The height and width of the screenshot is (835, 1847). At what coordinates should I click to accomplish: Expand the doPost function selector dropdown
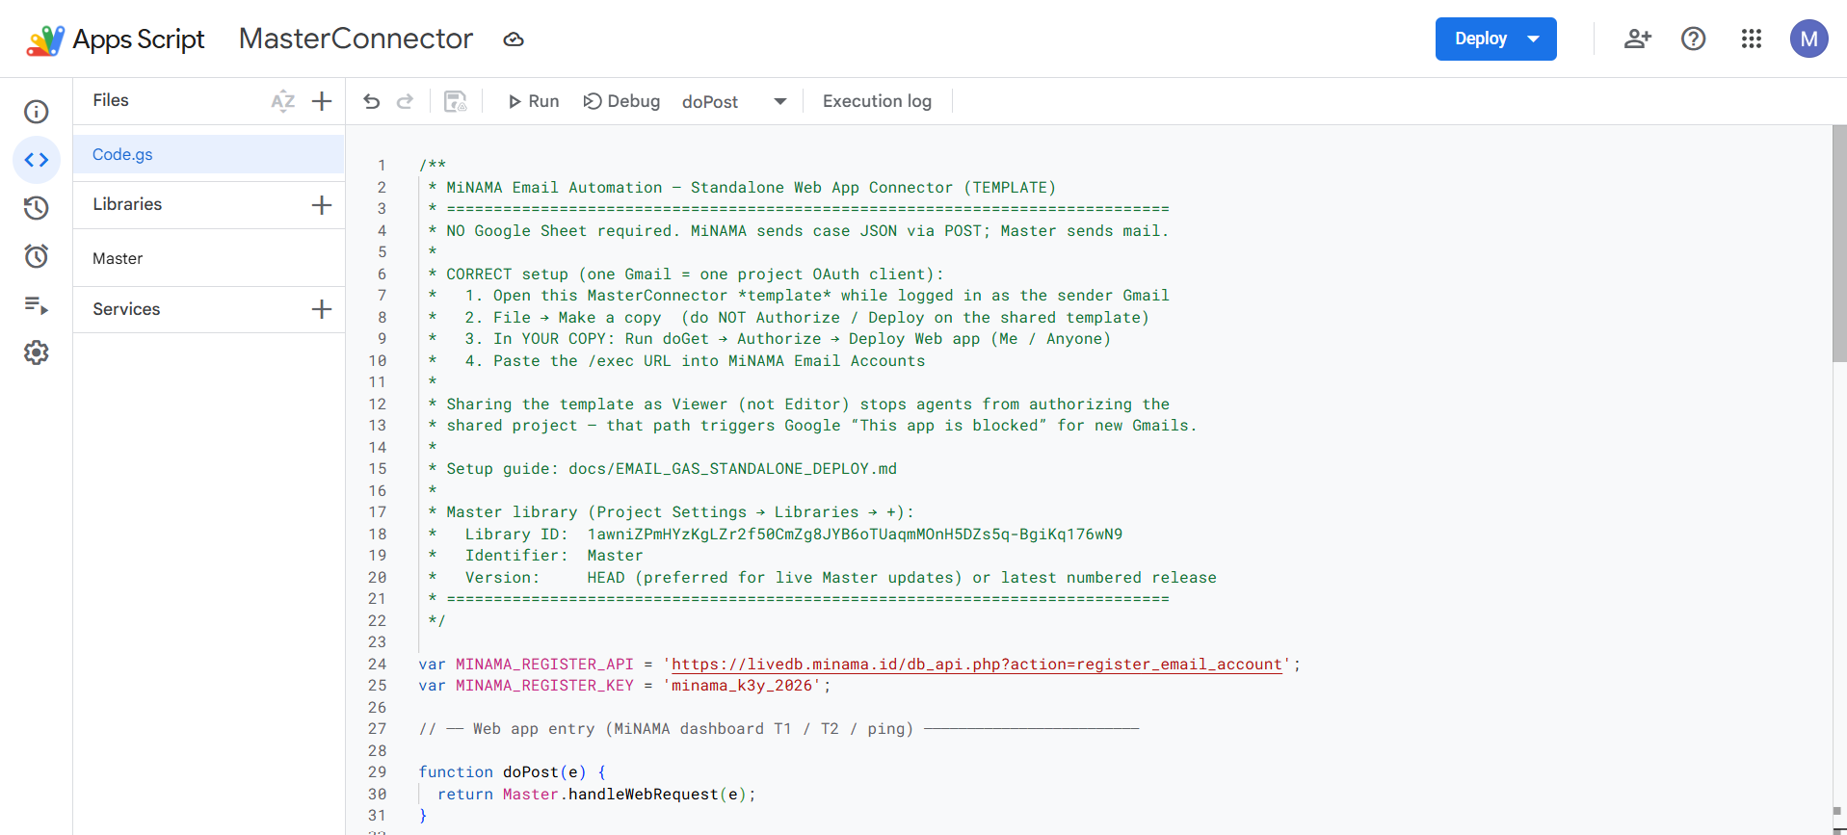click(734, 102)
